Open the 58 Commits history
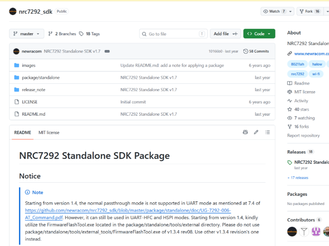 [256, 51]
